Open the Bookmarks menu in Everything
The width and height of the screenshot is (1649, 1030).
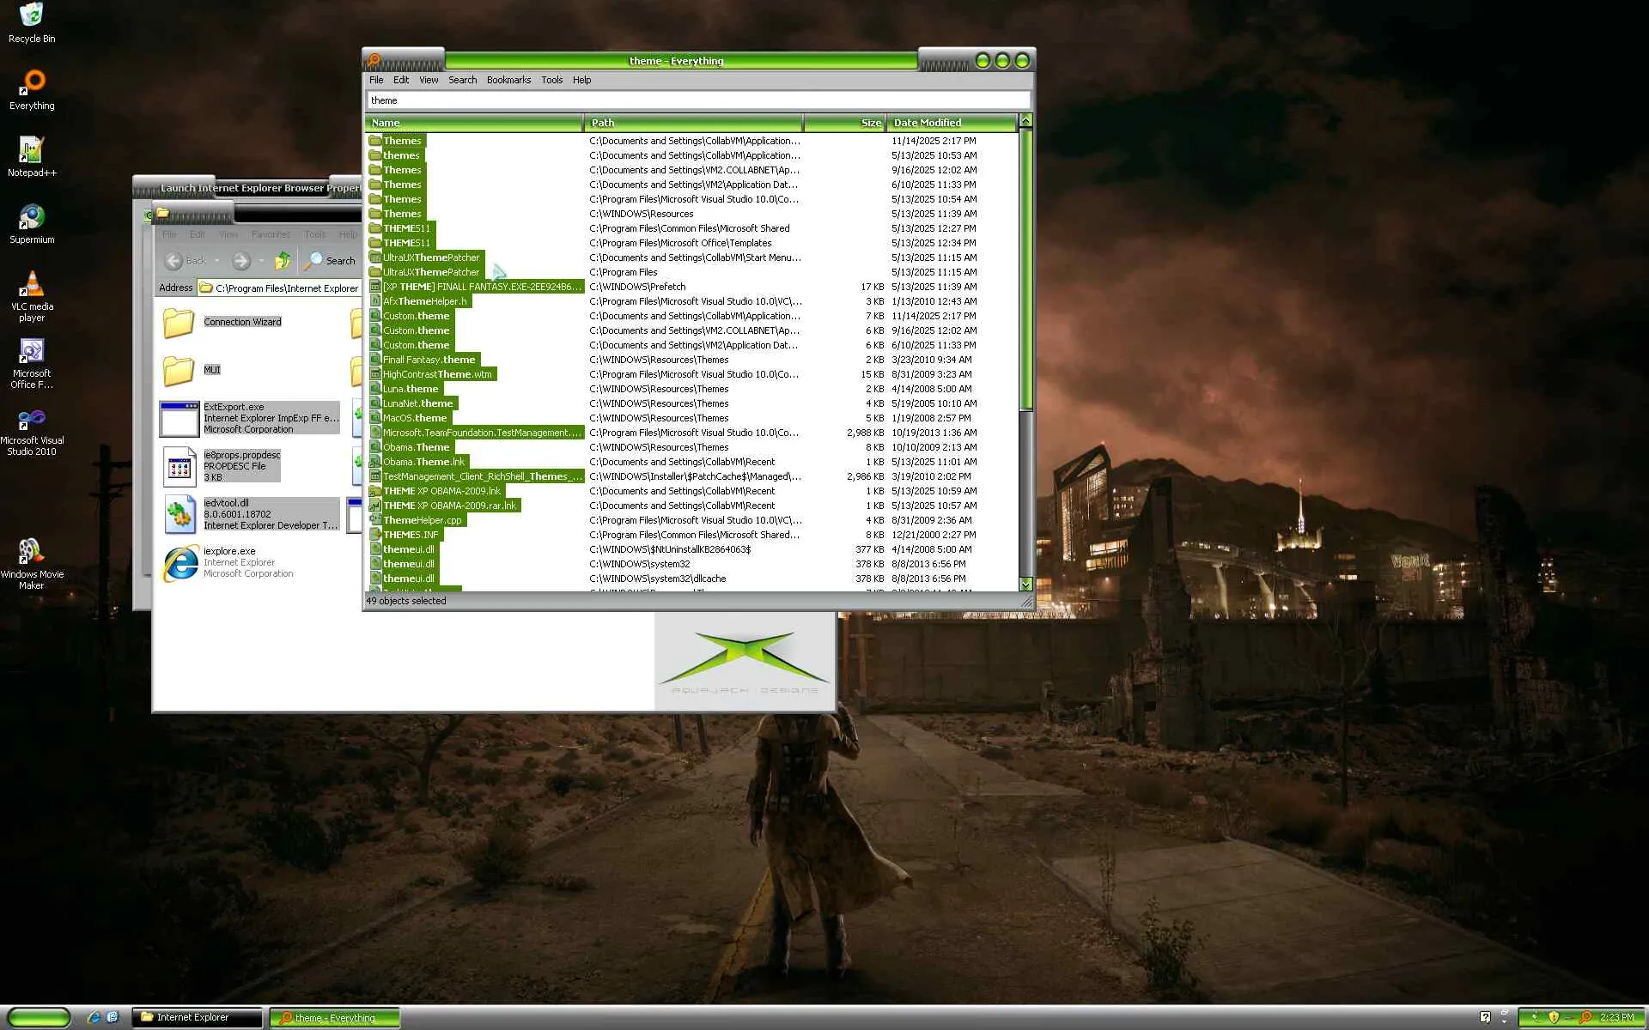[508, 80]
